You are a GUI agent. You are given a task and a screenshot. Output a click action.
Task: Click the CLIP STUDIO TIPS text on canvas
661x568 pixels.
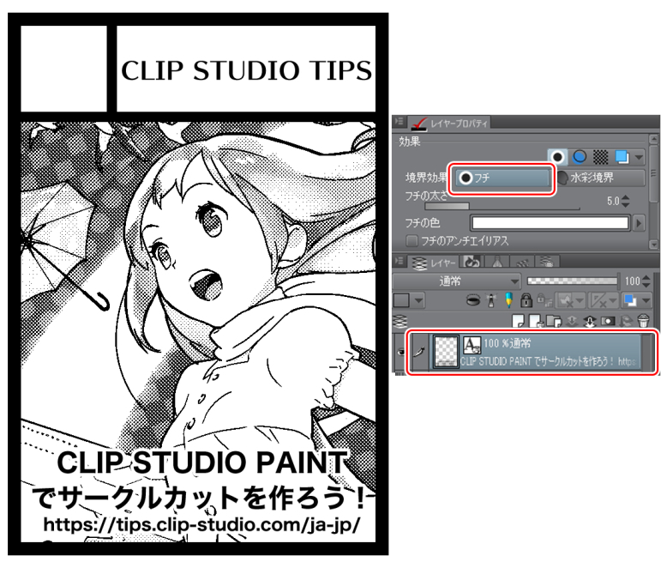click(247, 70)
